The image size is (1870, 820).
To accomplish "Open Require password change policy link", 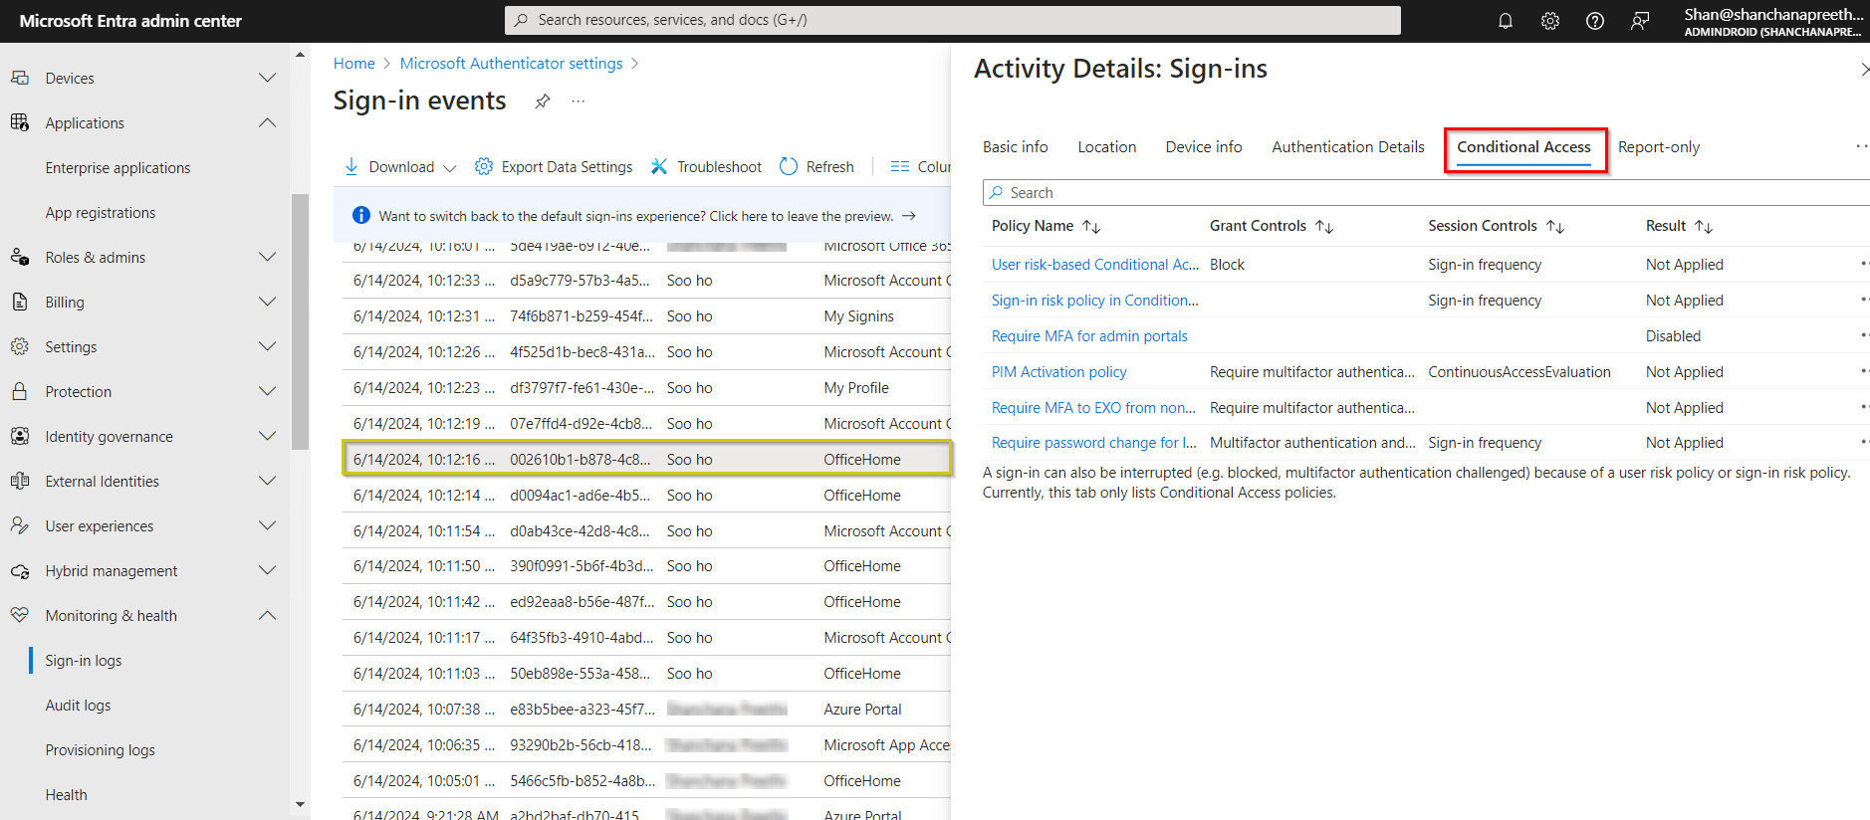I will (1094, 443).
